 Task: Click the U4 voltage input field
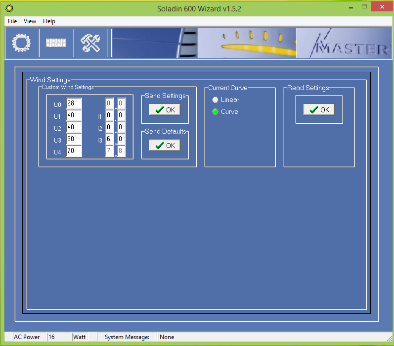click(x=74, y=151)
